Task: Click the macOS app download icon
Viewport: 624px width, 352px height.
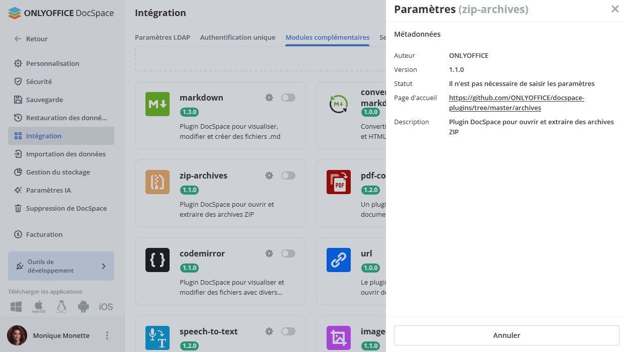Action: point(39,306)
